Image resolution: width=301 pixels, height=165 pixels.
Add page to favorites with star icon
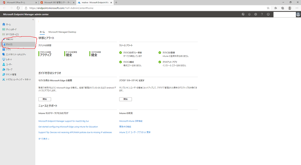click(268, 8)
